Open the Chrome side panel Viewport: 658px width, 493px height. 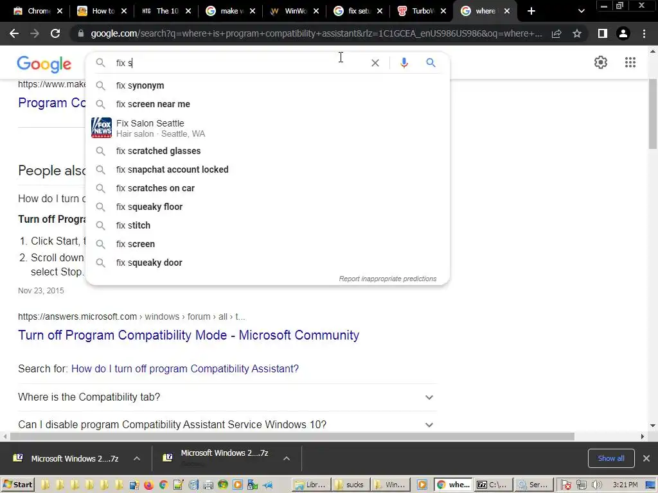tap(602, 33)
